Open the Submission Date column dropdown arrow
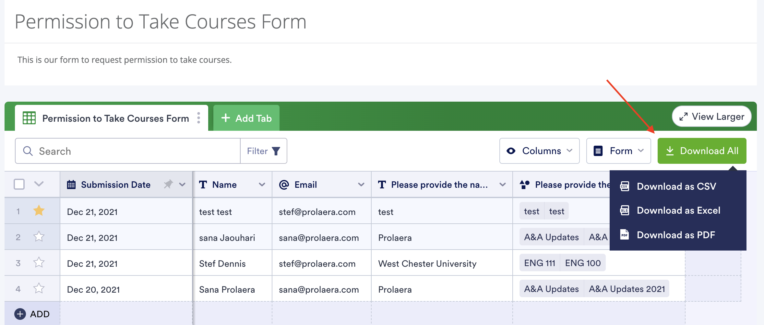The image size is (764, 325). click(182, 185)
